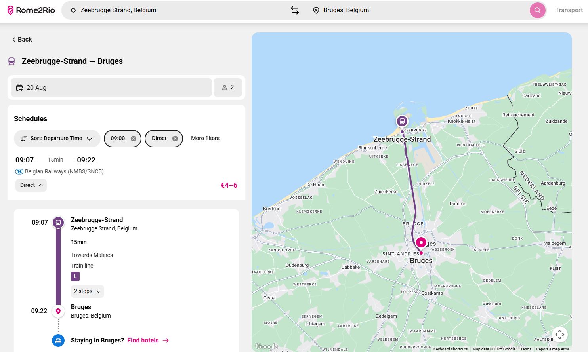
Task: Click the passenger person icon
Action: point(224,88)
